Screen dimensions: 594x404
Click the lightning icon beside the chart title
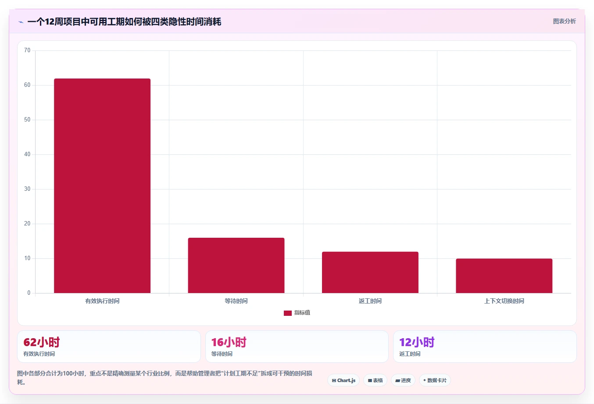(x=21, y=22)
